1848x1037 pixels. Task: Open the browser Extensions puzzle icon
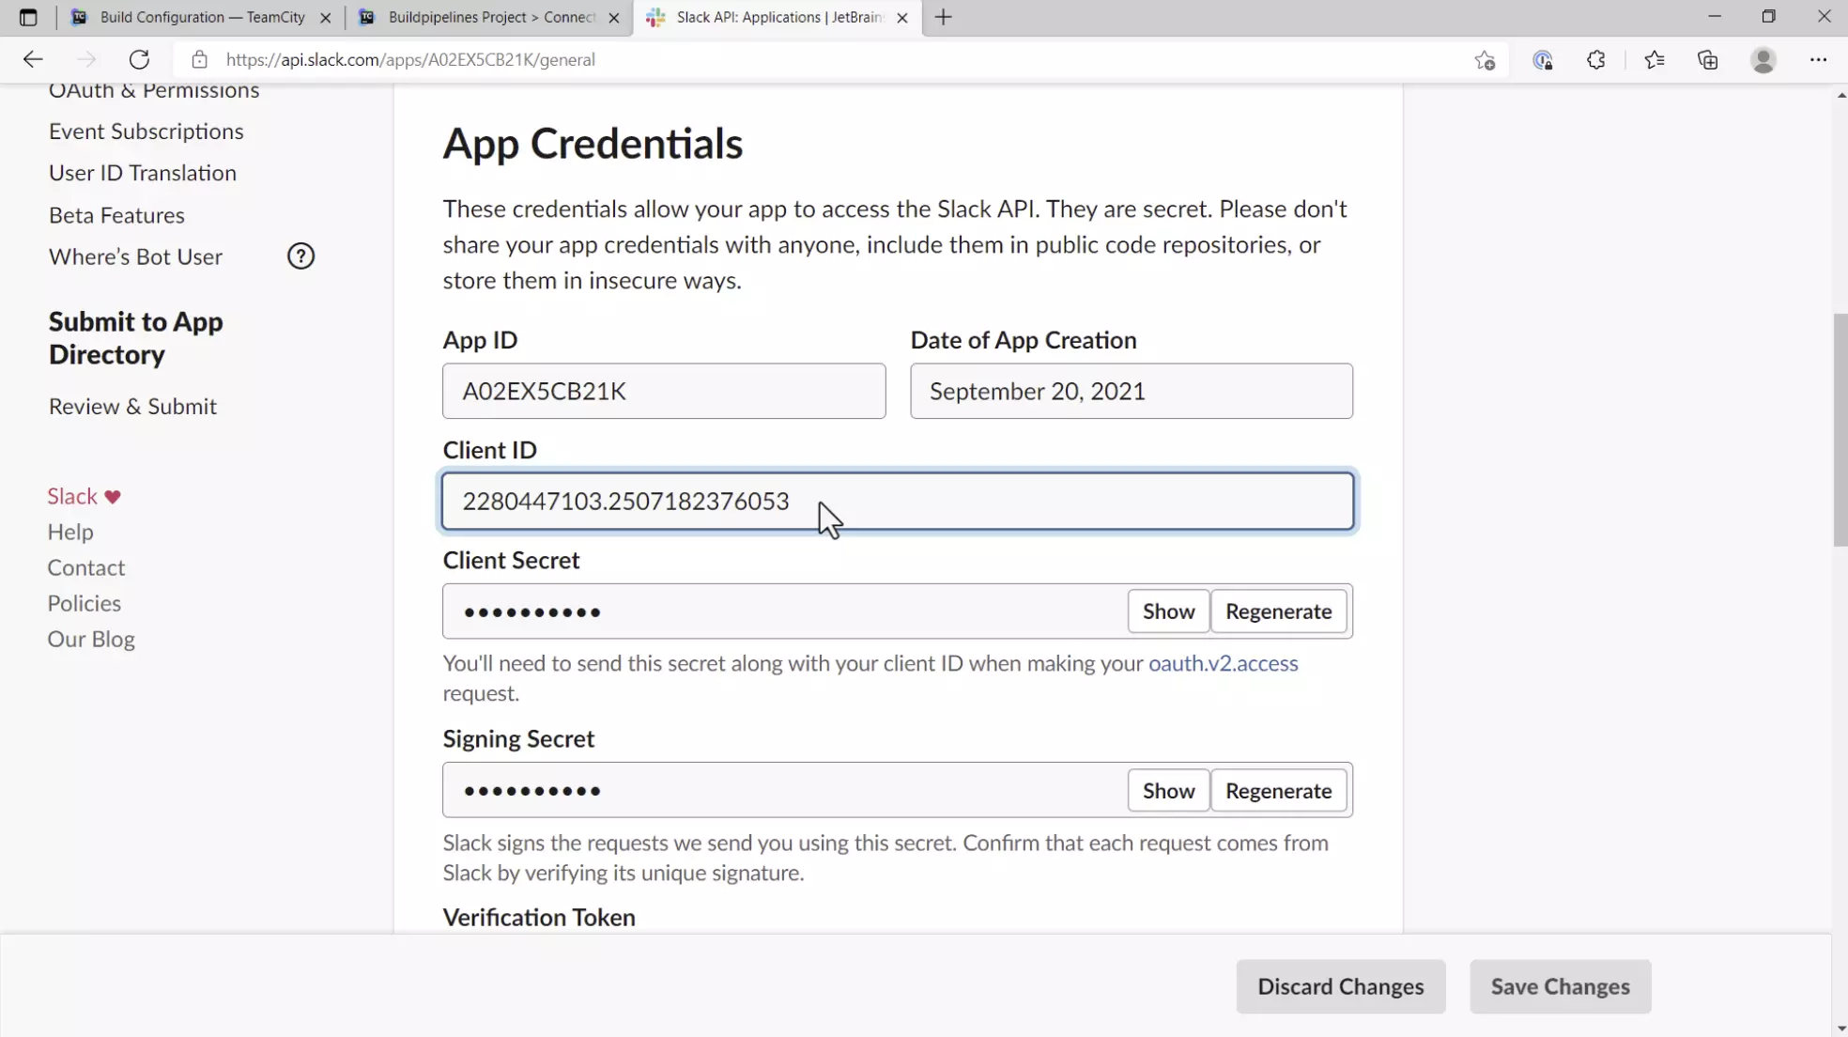[1596, 59]
